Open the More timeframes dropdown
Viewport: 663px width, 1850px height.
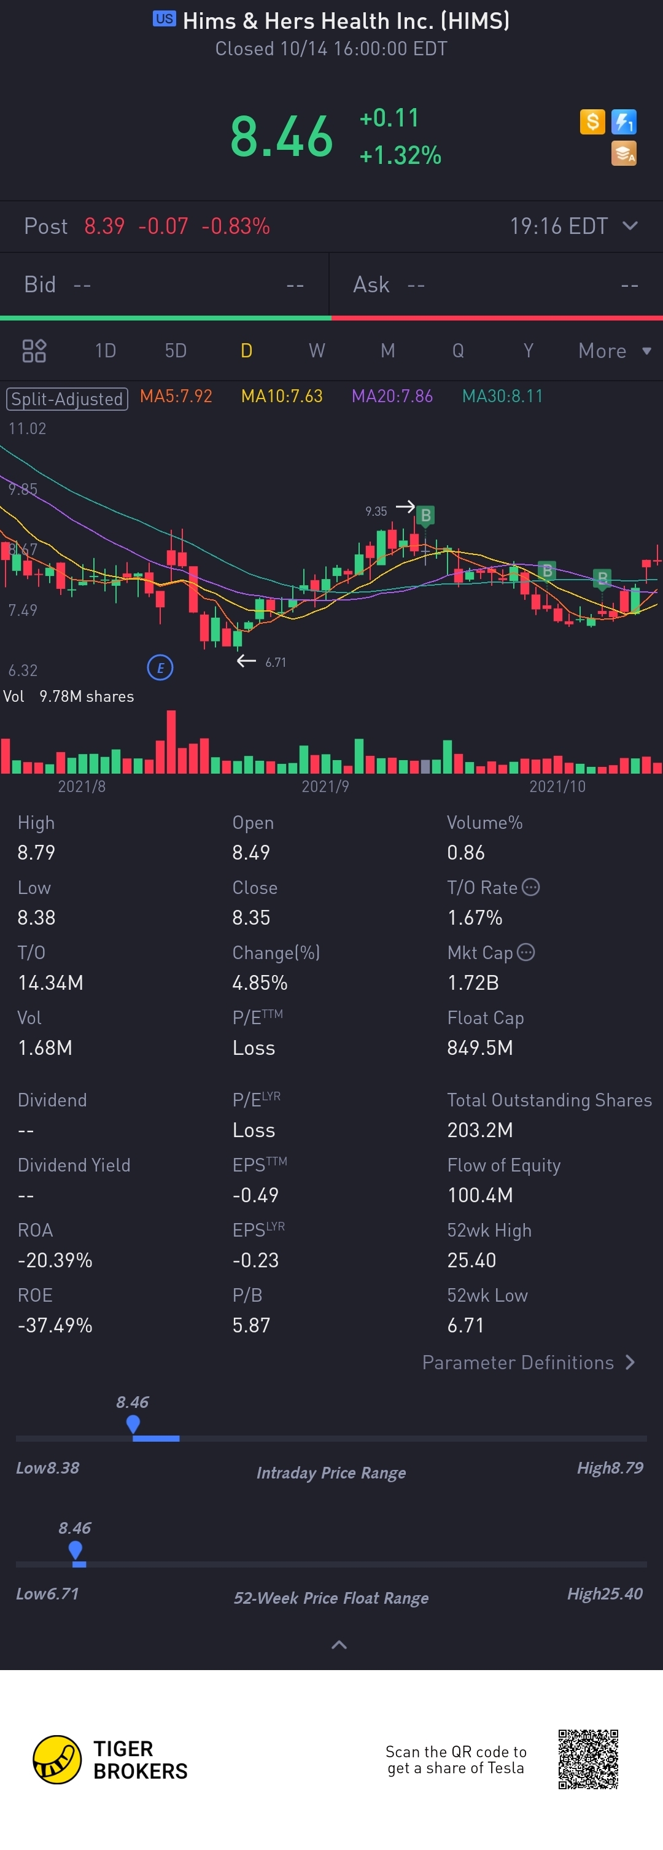coord(614,351)
